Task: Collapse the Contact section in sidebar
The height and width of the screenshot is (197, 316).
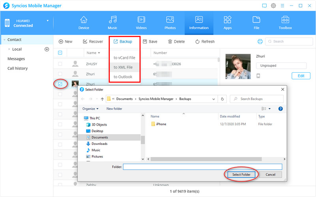Action: pos(4,40)
